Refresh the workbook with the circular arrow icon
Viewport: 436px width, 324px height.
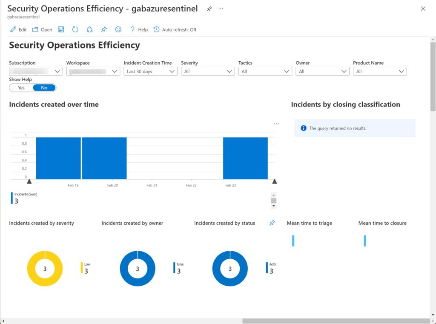(75, 29)
